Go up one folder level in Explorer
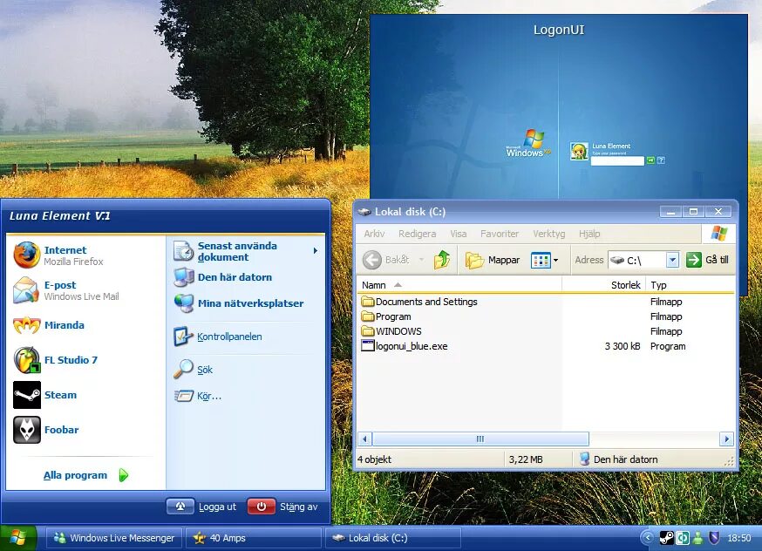 442,260
